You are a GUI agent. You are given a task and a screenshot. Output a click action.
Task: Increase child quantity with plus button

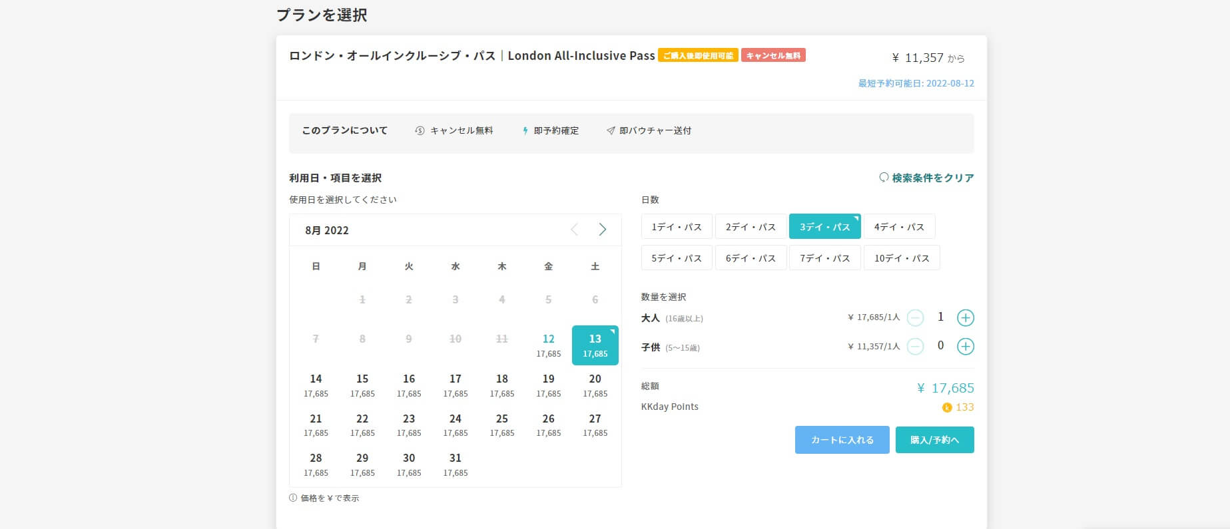pos(965,347)
